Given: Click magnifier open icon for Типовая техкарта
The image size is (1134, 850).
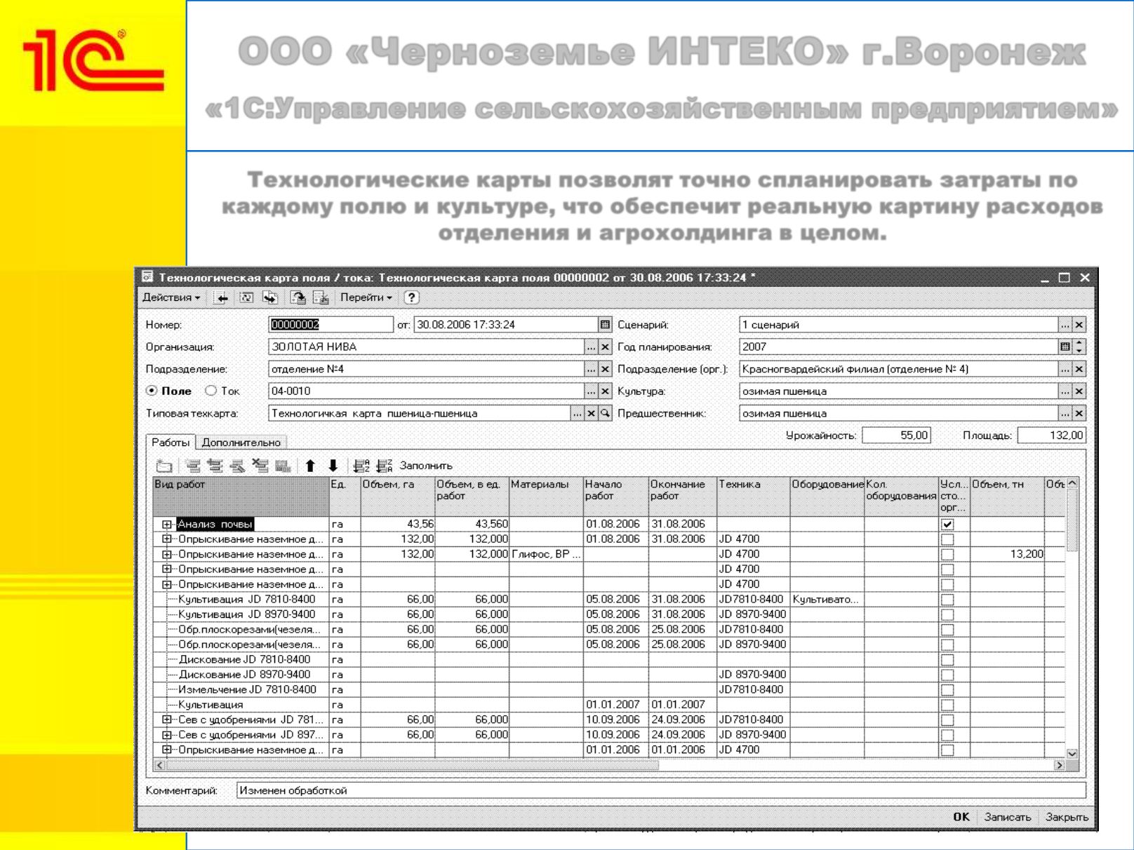Looking at the screenshot, I should [x=605, y=414].
